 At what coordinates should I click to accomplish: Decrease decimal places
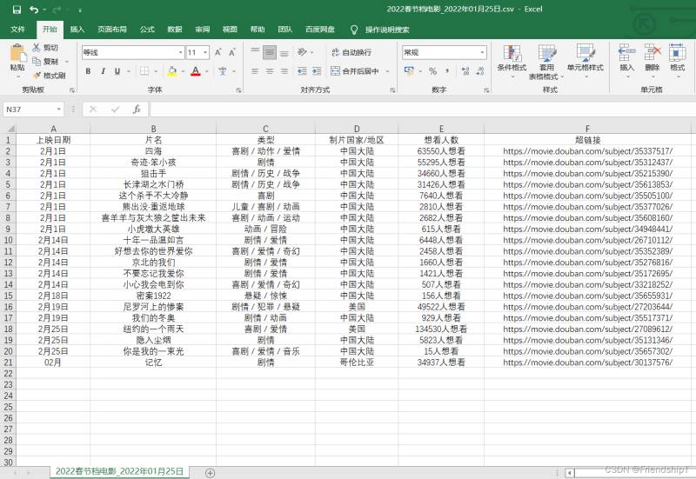(x=480, y=71)
